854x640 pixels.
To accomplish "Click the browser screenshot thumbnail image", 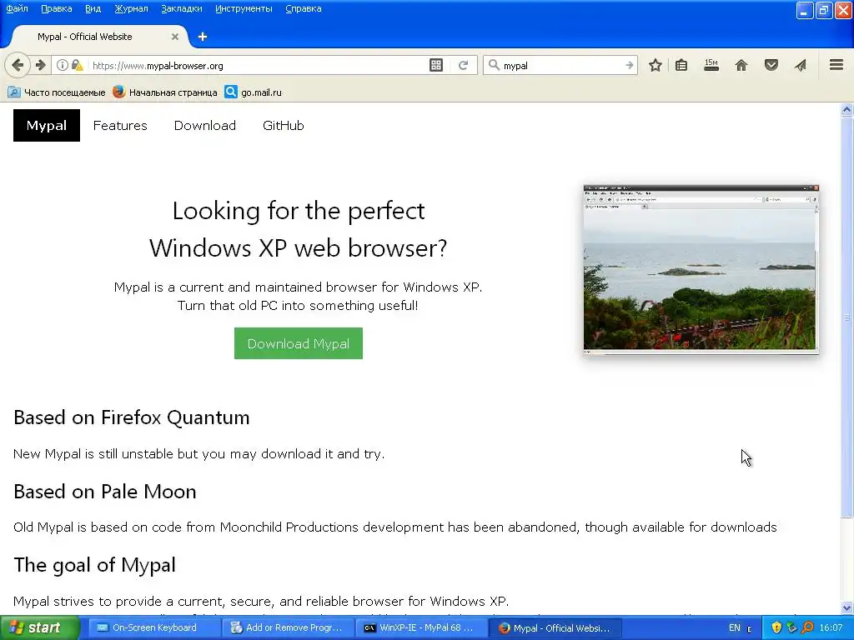I will (x=701, y=269).
